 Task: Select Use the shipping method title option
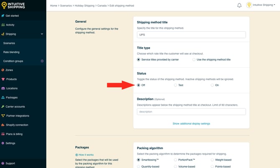click(194, 59)
